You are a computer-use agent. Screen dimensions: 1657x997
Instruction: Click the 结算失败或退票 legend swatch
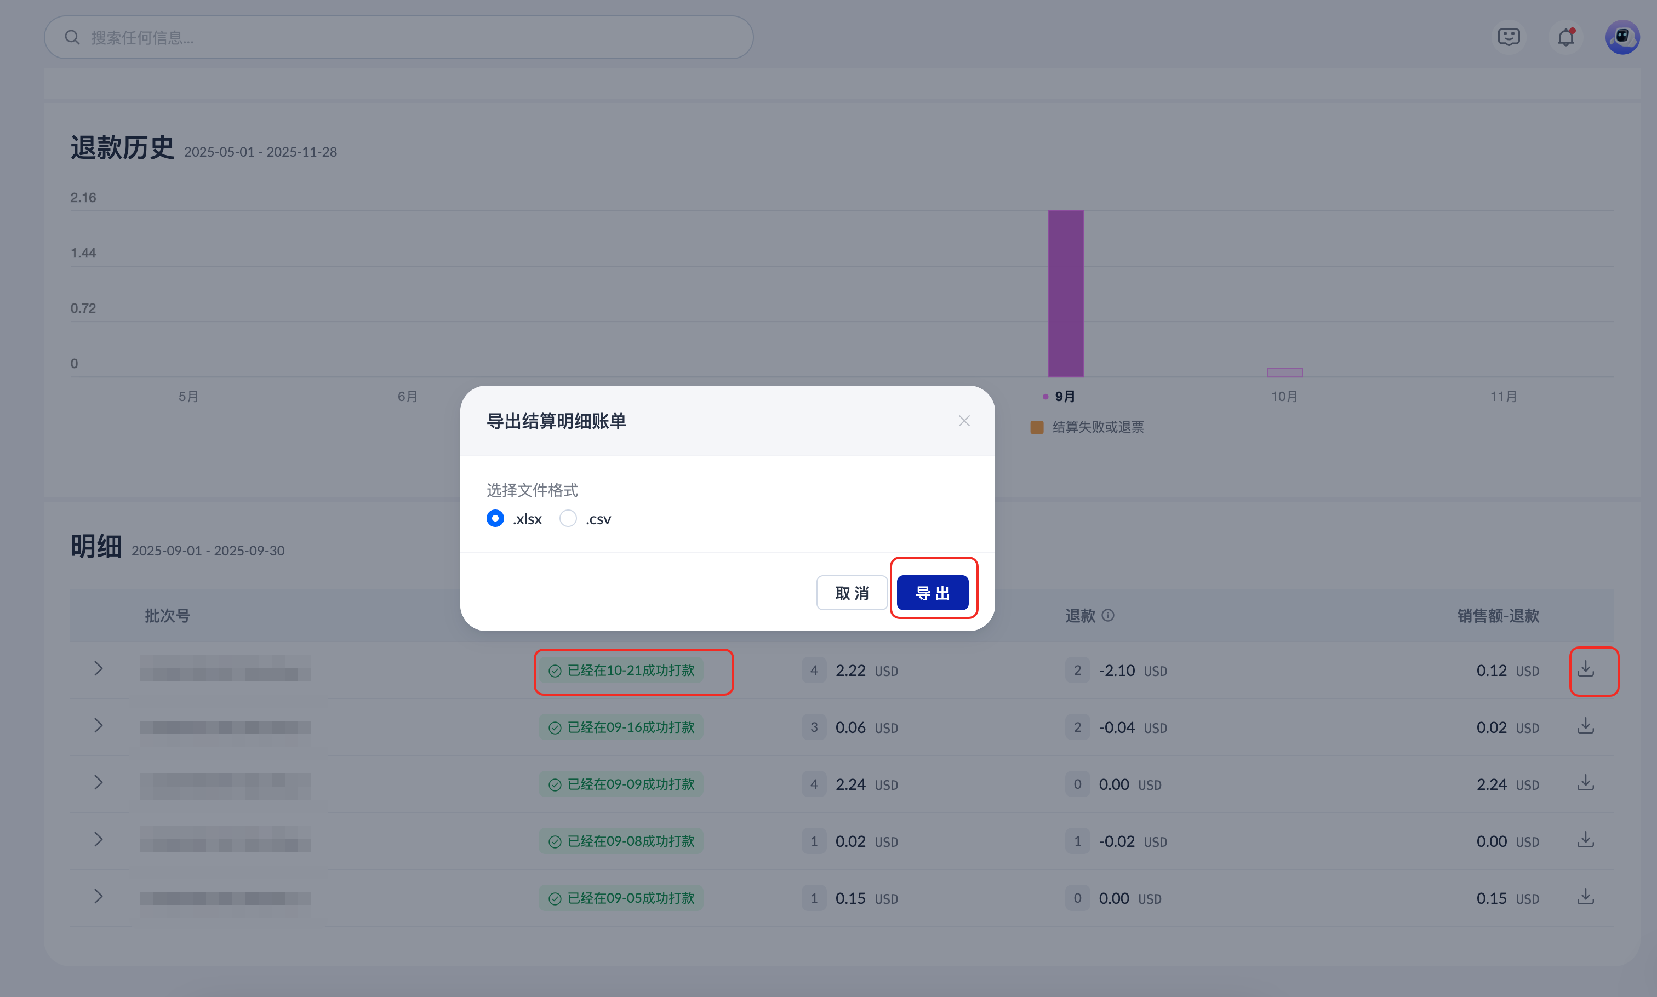(x=1037, y=427)
